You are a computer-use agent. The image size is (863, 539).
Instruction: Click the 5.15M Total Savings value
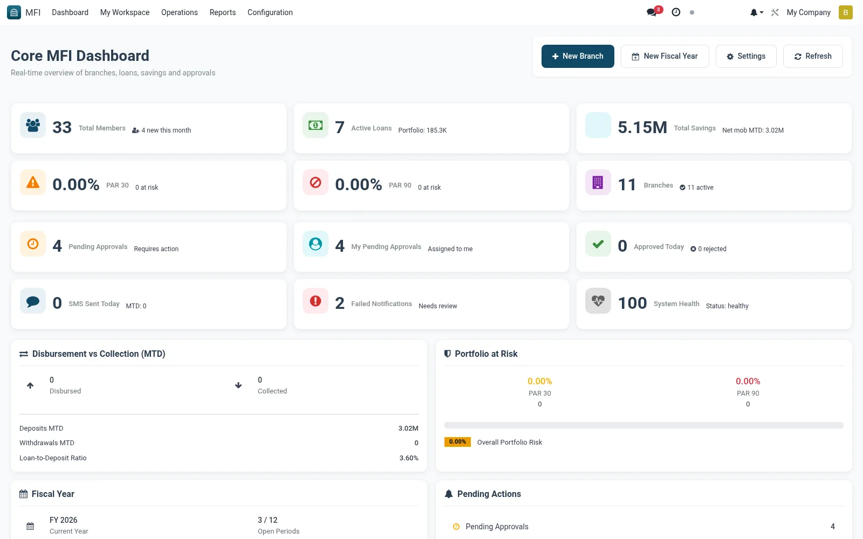[x=642, y=127]
